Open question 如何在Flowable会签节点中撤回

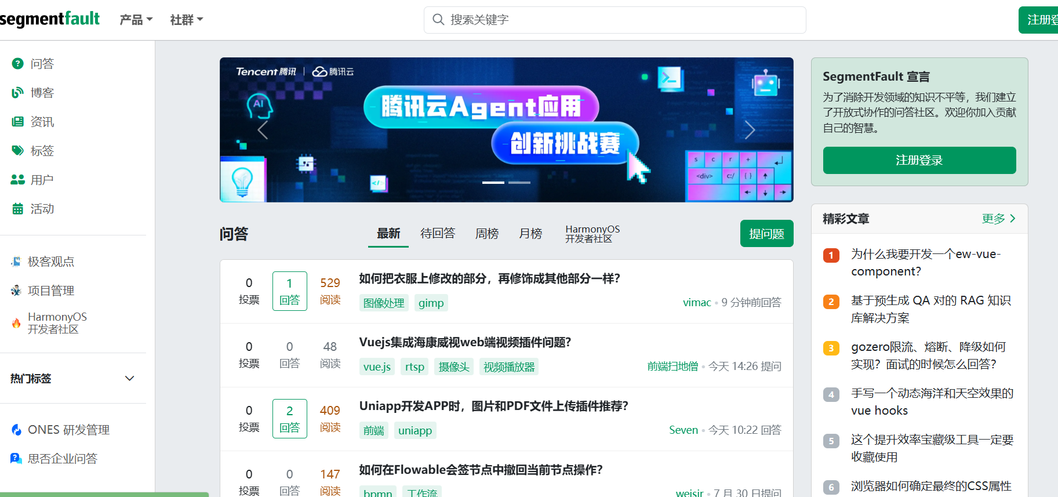[x=481, y=470]
